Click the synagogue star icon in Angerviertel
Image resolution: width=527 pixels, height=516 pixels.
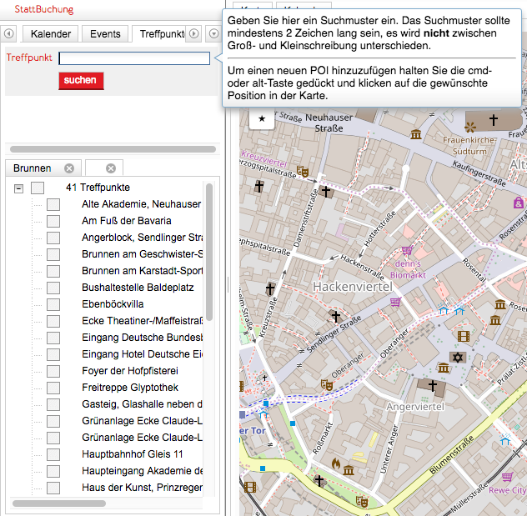click(x=456, y=357)
